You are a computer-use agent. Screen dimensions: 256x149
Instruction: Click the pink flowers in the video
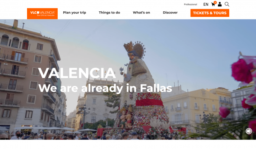pyautogui.click(x=243, y=85)
